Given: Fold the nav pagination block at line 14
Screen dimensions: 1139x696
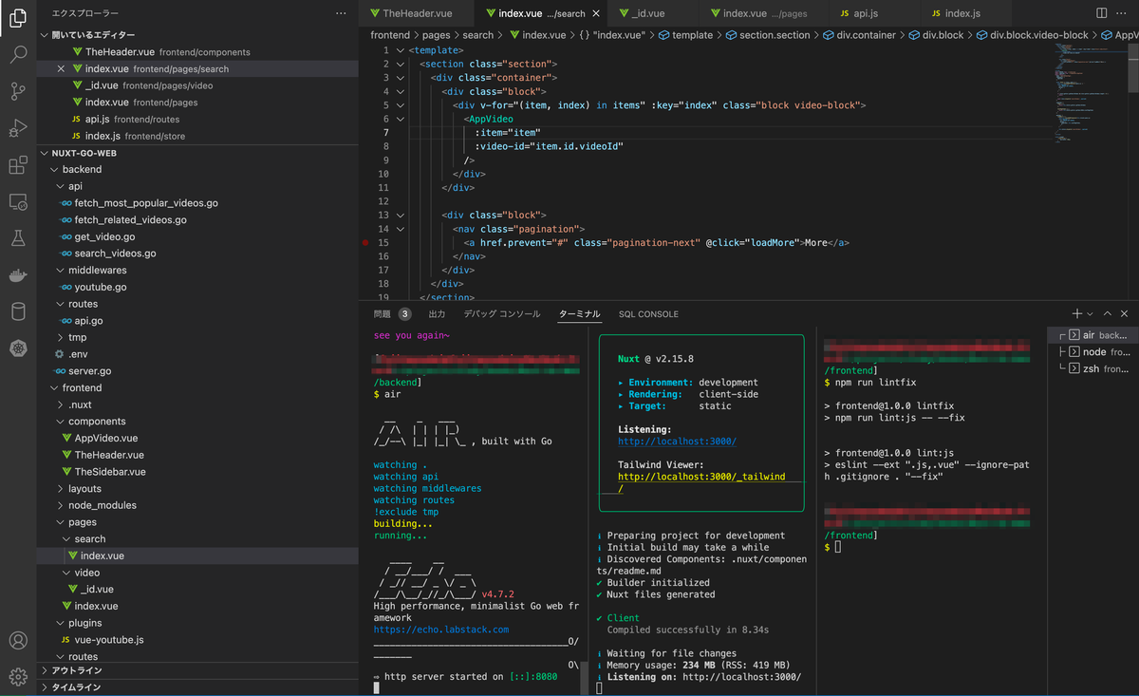Looking at the screenshot, I should (x=401, y=229).
